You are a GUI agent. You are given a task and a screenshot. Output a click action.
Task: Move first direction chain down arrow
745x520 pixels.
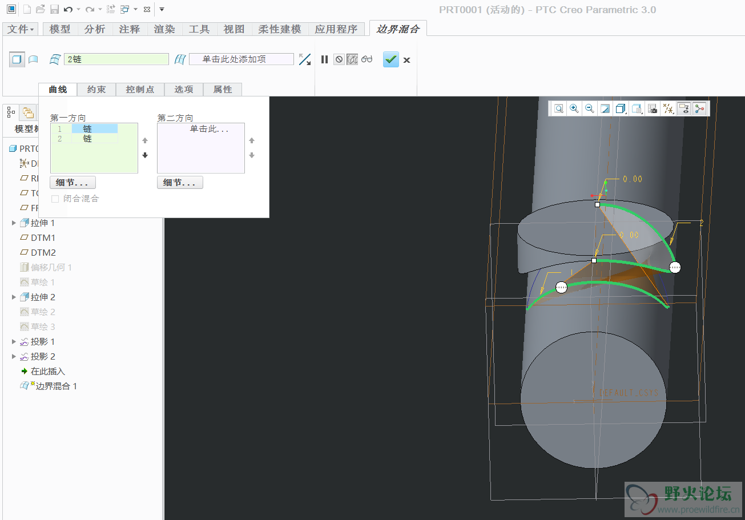tap(145, 155)
